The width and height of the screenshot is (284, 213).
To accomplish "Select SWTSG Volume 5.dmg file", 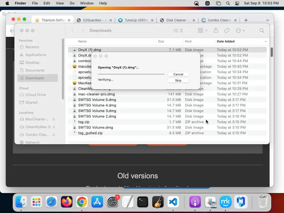I will 167,100.
